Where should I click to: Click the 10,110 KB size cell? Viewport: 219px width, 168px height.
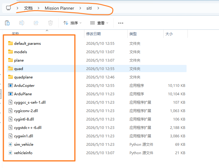tap(177, 86)
